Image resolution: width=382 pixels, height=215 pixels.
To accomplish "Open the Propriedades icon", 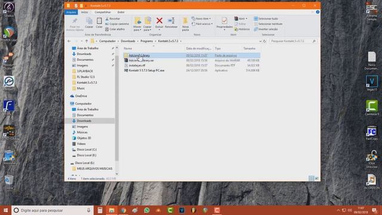I will (224, 21).
